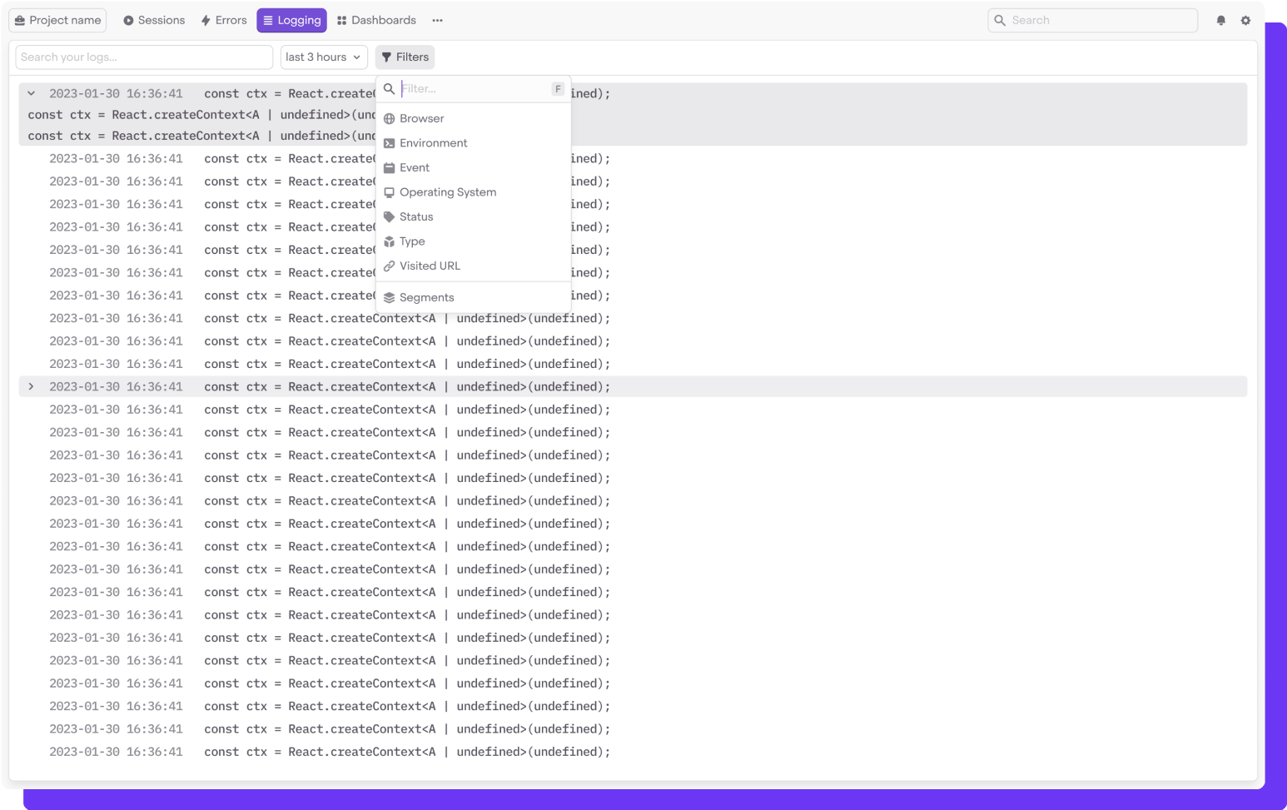This screenshot has width=1287, height=810.
Task: Click the Browser globe icon
Action: tap(389, 118)
